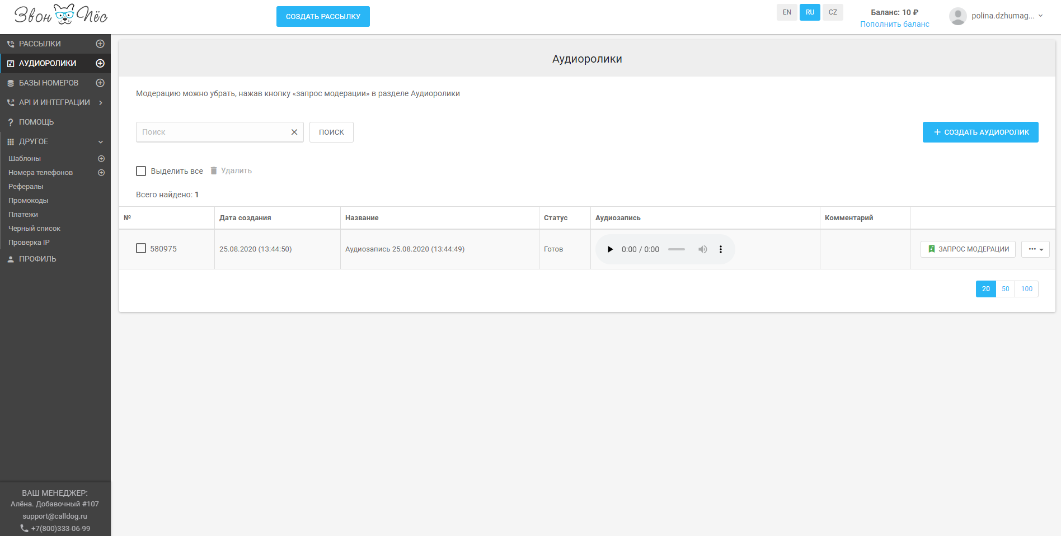The width and height of the screenshot is (1061, 536).
Task: Open Проверка IP in the sidebar
Action: coord(29,243)
